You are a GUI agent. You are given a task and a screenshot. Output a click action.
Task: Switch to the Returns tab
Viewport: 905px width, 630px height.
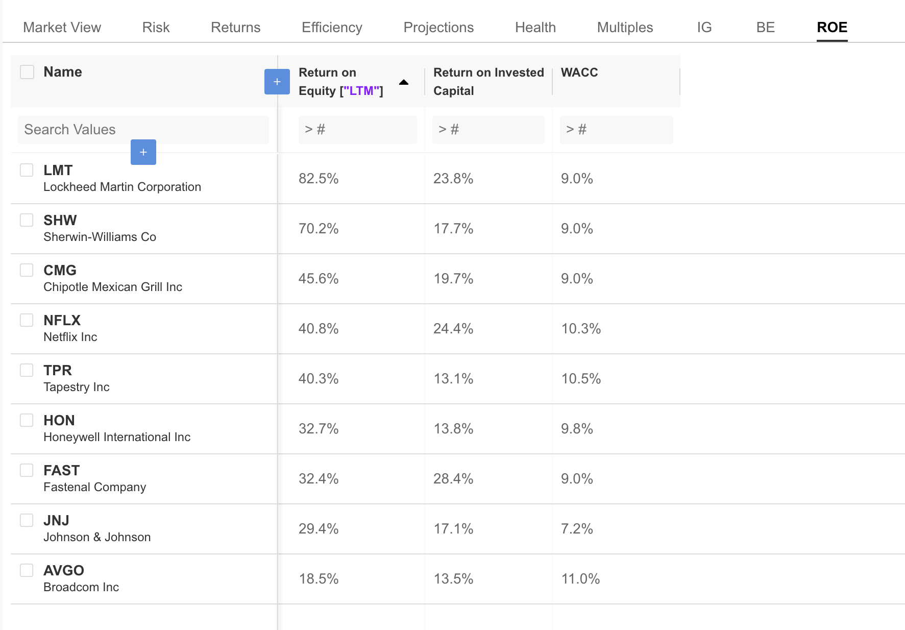236,28
